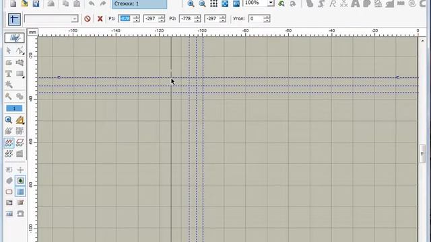Toggle the highlighted green dot view button

[20, 181]
